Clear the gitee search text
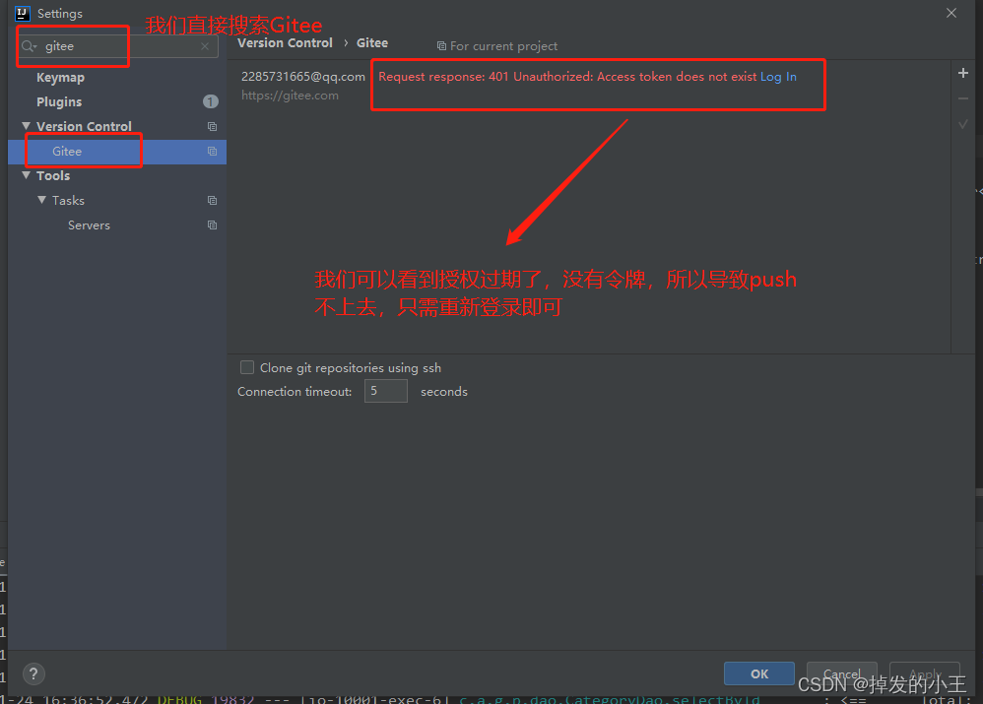Viewport: 983px width, 704px height. 205,46
